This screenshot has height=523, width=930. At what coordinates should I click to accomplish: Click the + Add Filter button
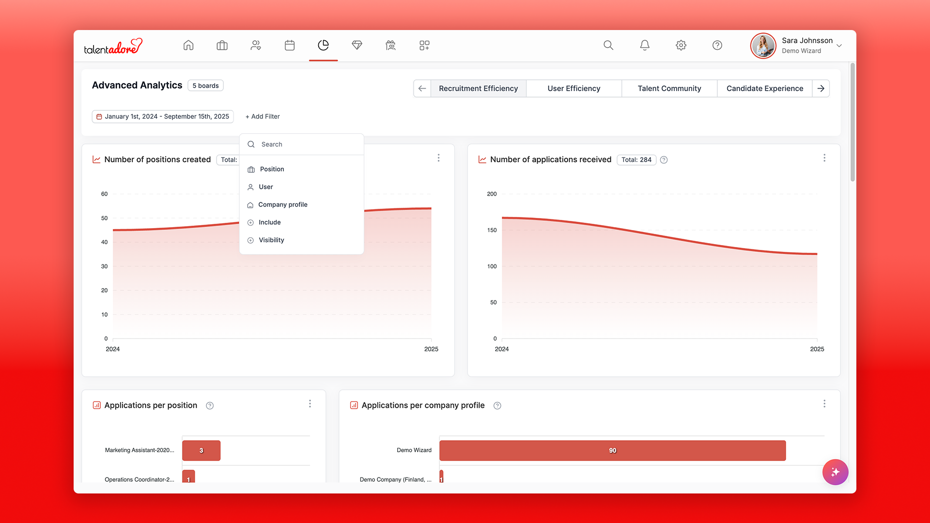click(263, 116)
